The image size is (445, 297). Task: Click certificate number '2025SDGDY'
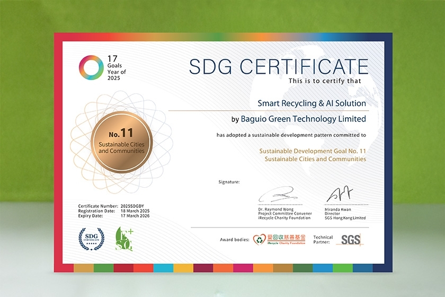pyautogui.click(x=132, y=206)
